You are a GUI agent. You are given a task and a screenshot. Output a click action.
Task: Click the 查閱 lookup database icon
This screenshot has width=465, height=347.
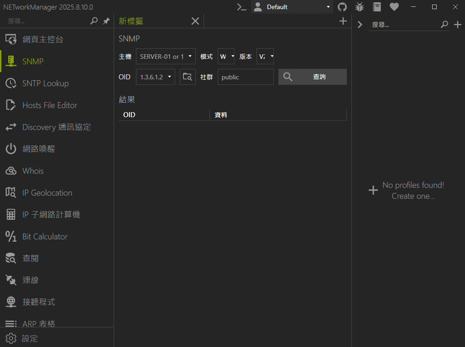(11, 259)
